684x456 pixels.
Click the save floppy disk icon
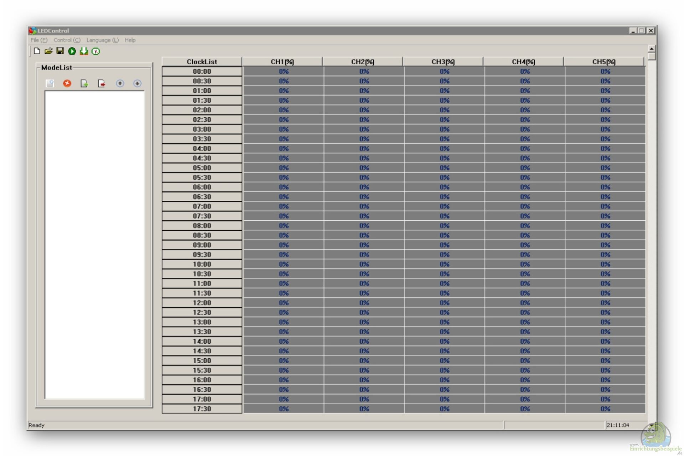pyautogui.click(x=60, y=51)
